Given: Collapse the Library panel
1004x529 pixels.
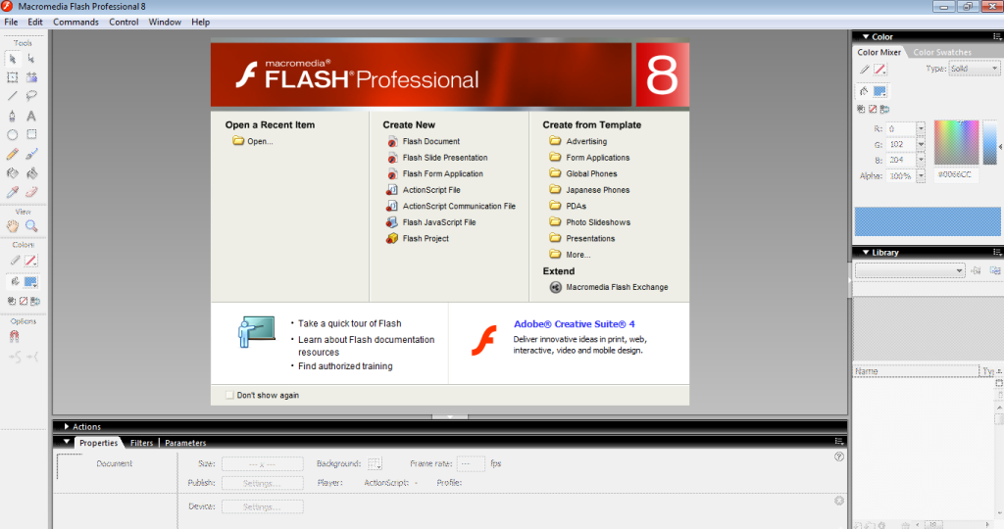Looking at the screenshot, I should click(866, 252).
